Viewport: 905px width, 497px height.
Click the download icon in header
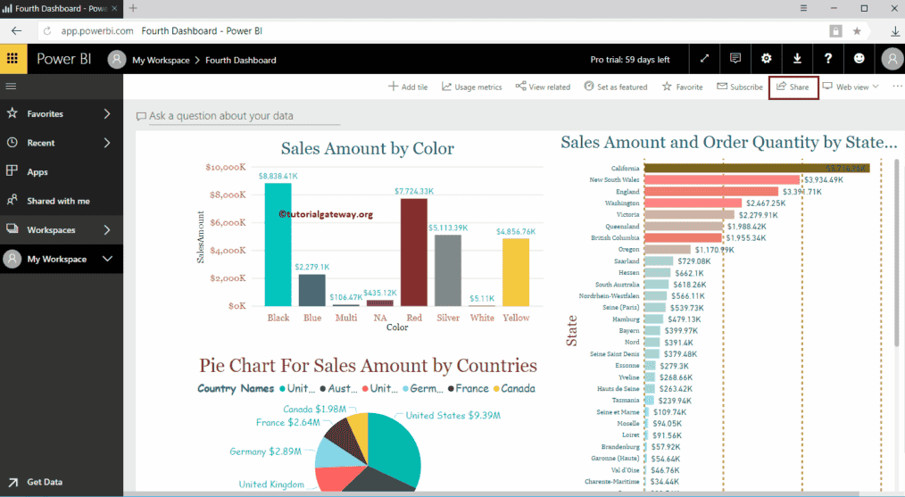click(x=797, y=60)
